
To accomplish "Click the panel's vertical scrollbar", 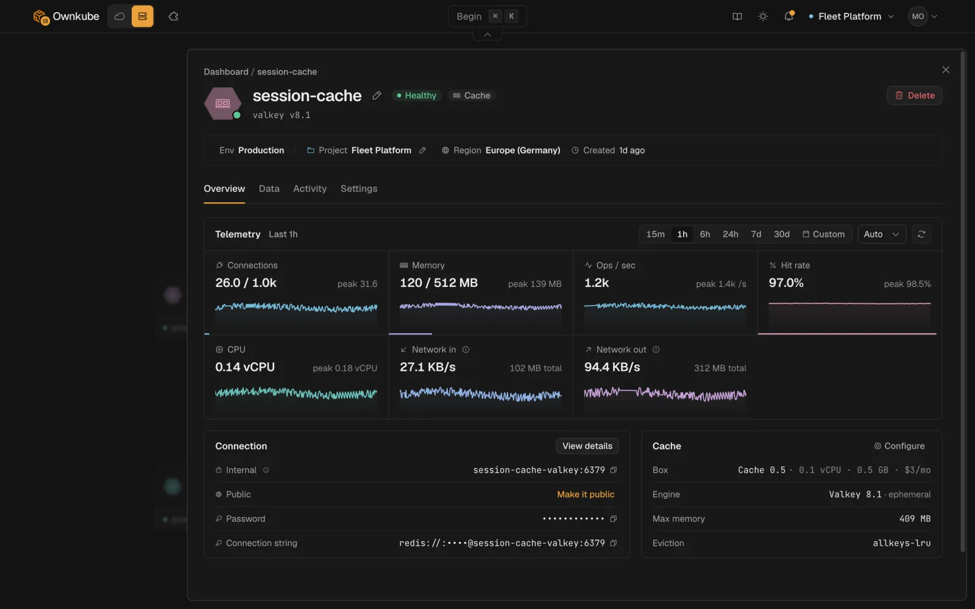I will tap(963, 301).
